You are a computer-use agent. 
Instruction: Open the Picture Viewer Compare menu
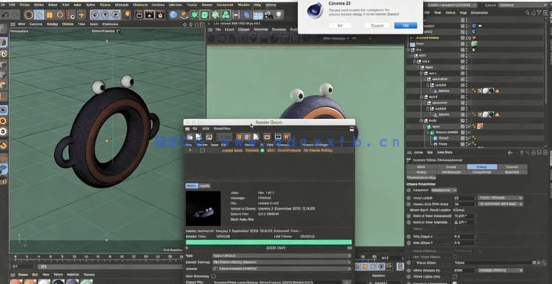point(279,30)
